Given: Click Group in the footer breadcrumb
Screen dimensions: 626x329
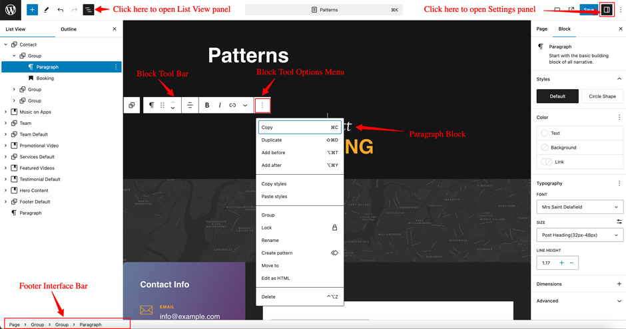Looking at the screenshot, I should pos(37,324).
